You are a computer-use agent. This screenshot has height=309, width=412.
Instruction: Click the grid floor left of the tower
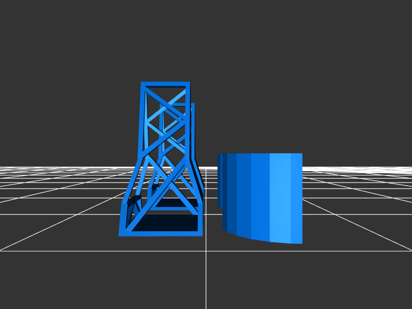[x=67, y=206]
